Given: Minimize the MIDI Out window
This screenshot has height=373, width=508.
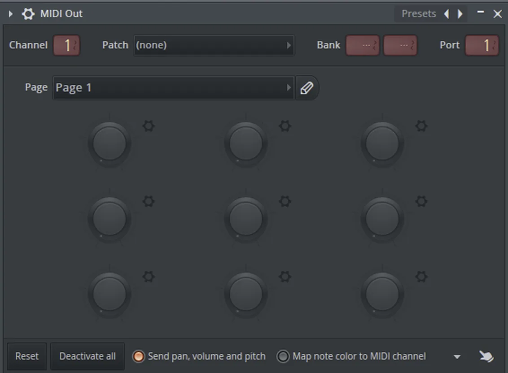Looking at the screenshot, I should [481, 12].
